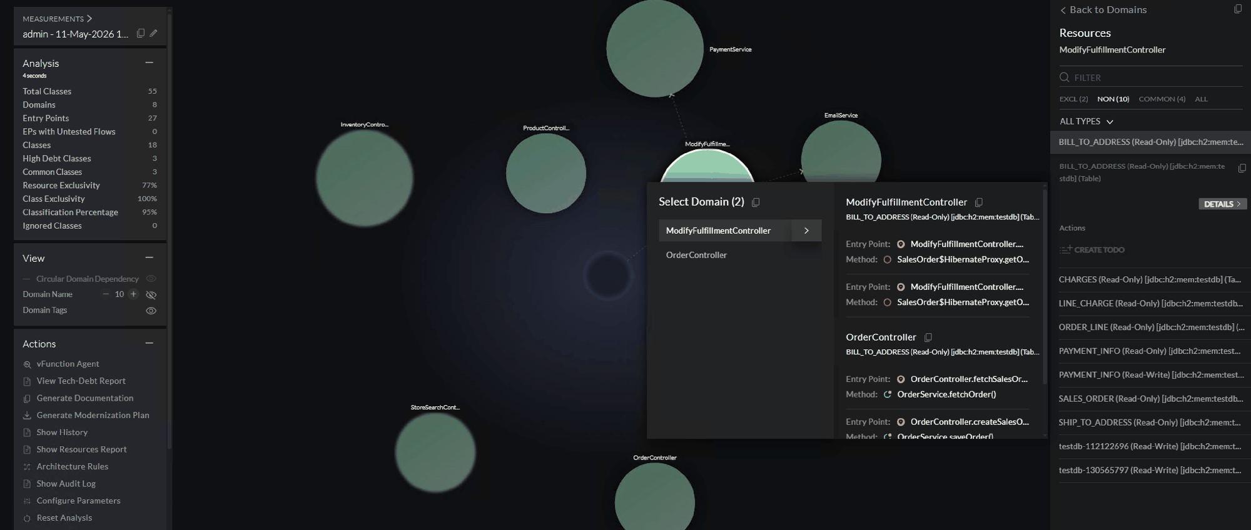Click the edit pencil icon beside measurement name
The height and width of the screenshot is (530, 1251).
click(x=153, y=33)
